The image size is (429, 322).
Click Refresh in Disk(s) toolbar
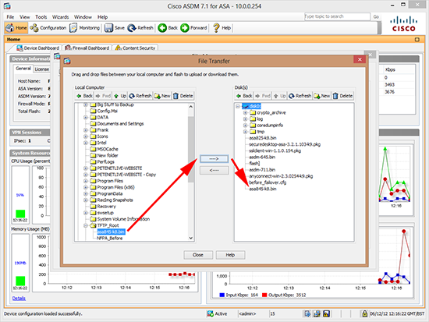coord(300,96)
